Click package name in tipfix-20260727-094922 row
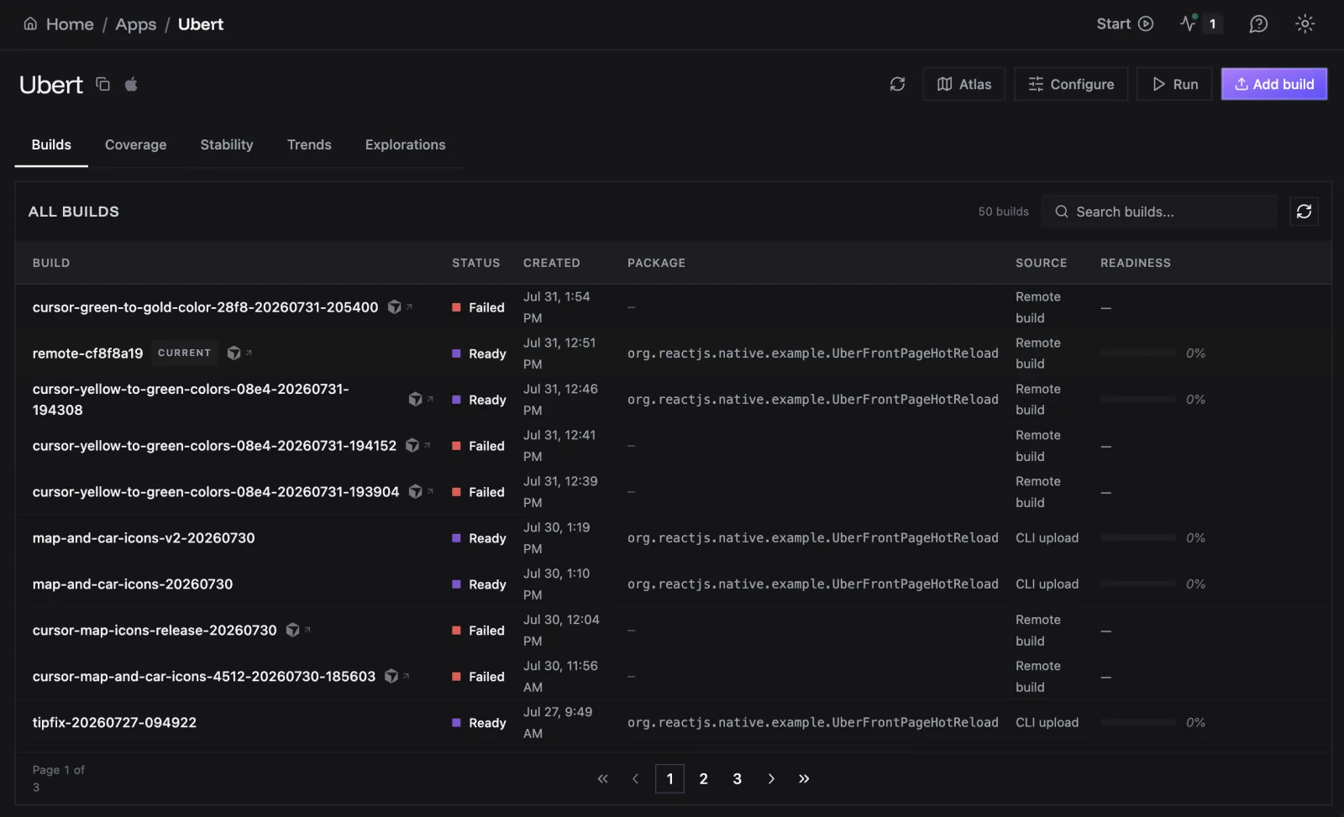This screenshot has height=817, width=1344. 812,723
